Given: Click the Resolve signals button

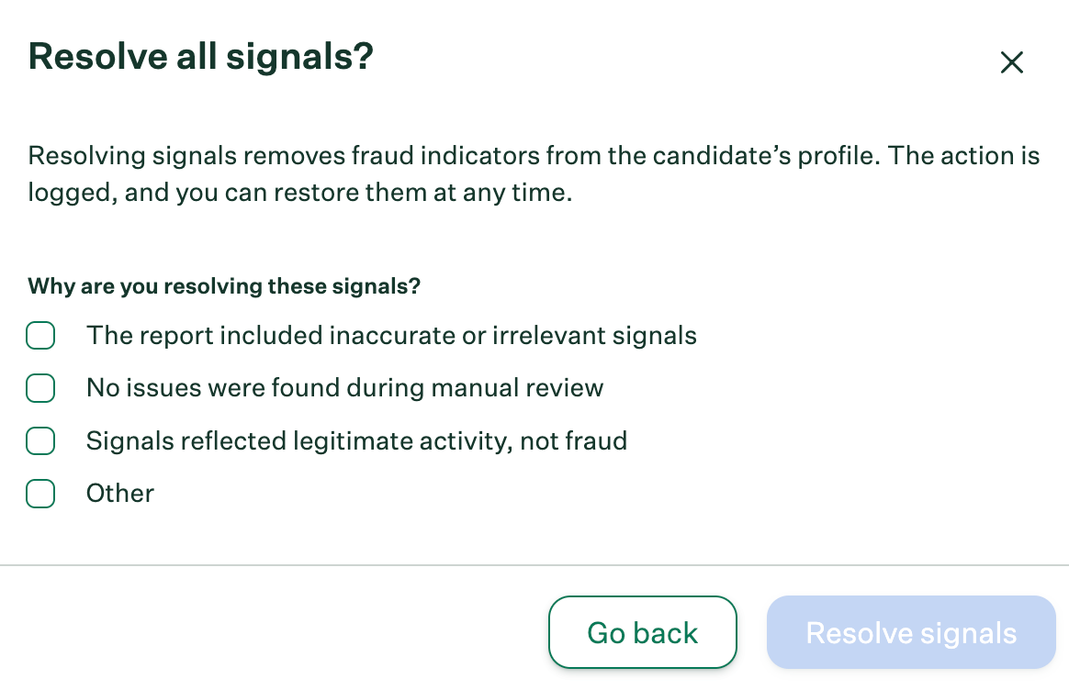Looking at the screenshot, I should [x=910, y=632].
